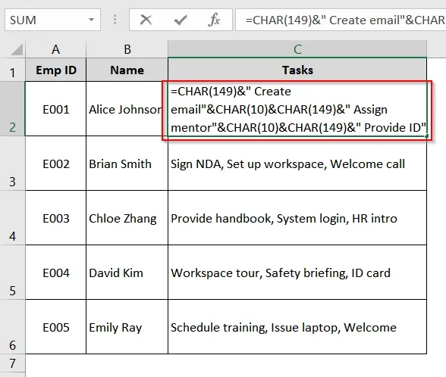The image size is (446, 377).
Task: Click the editing cell with CHAR(149) formula
Action: [x=297, y=109]
